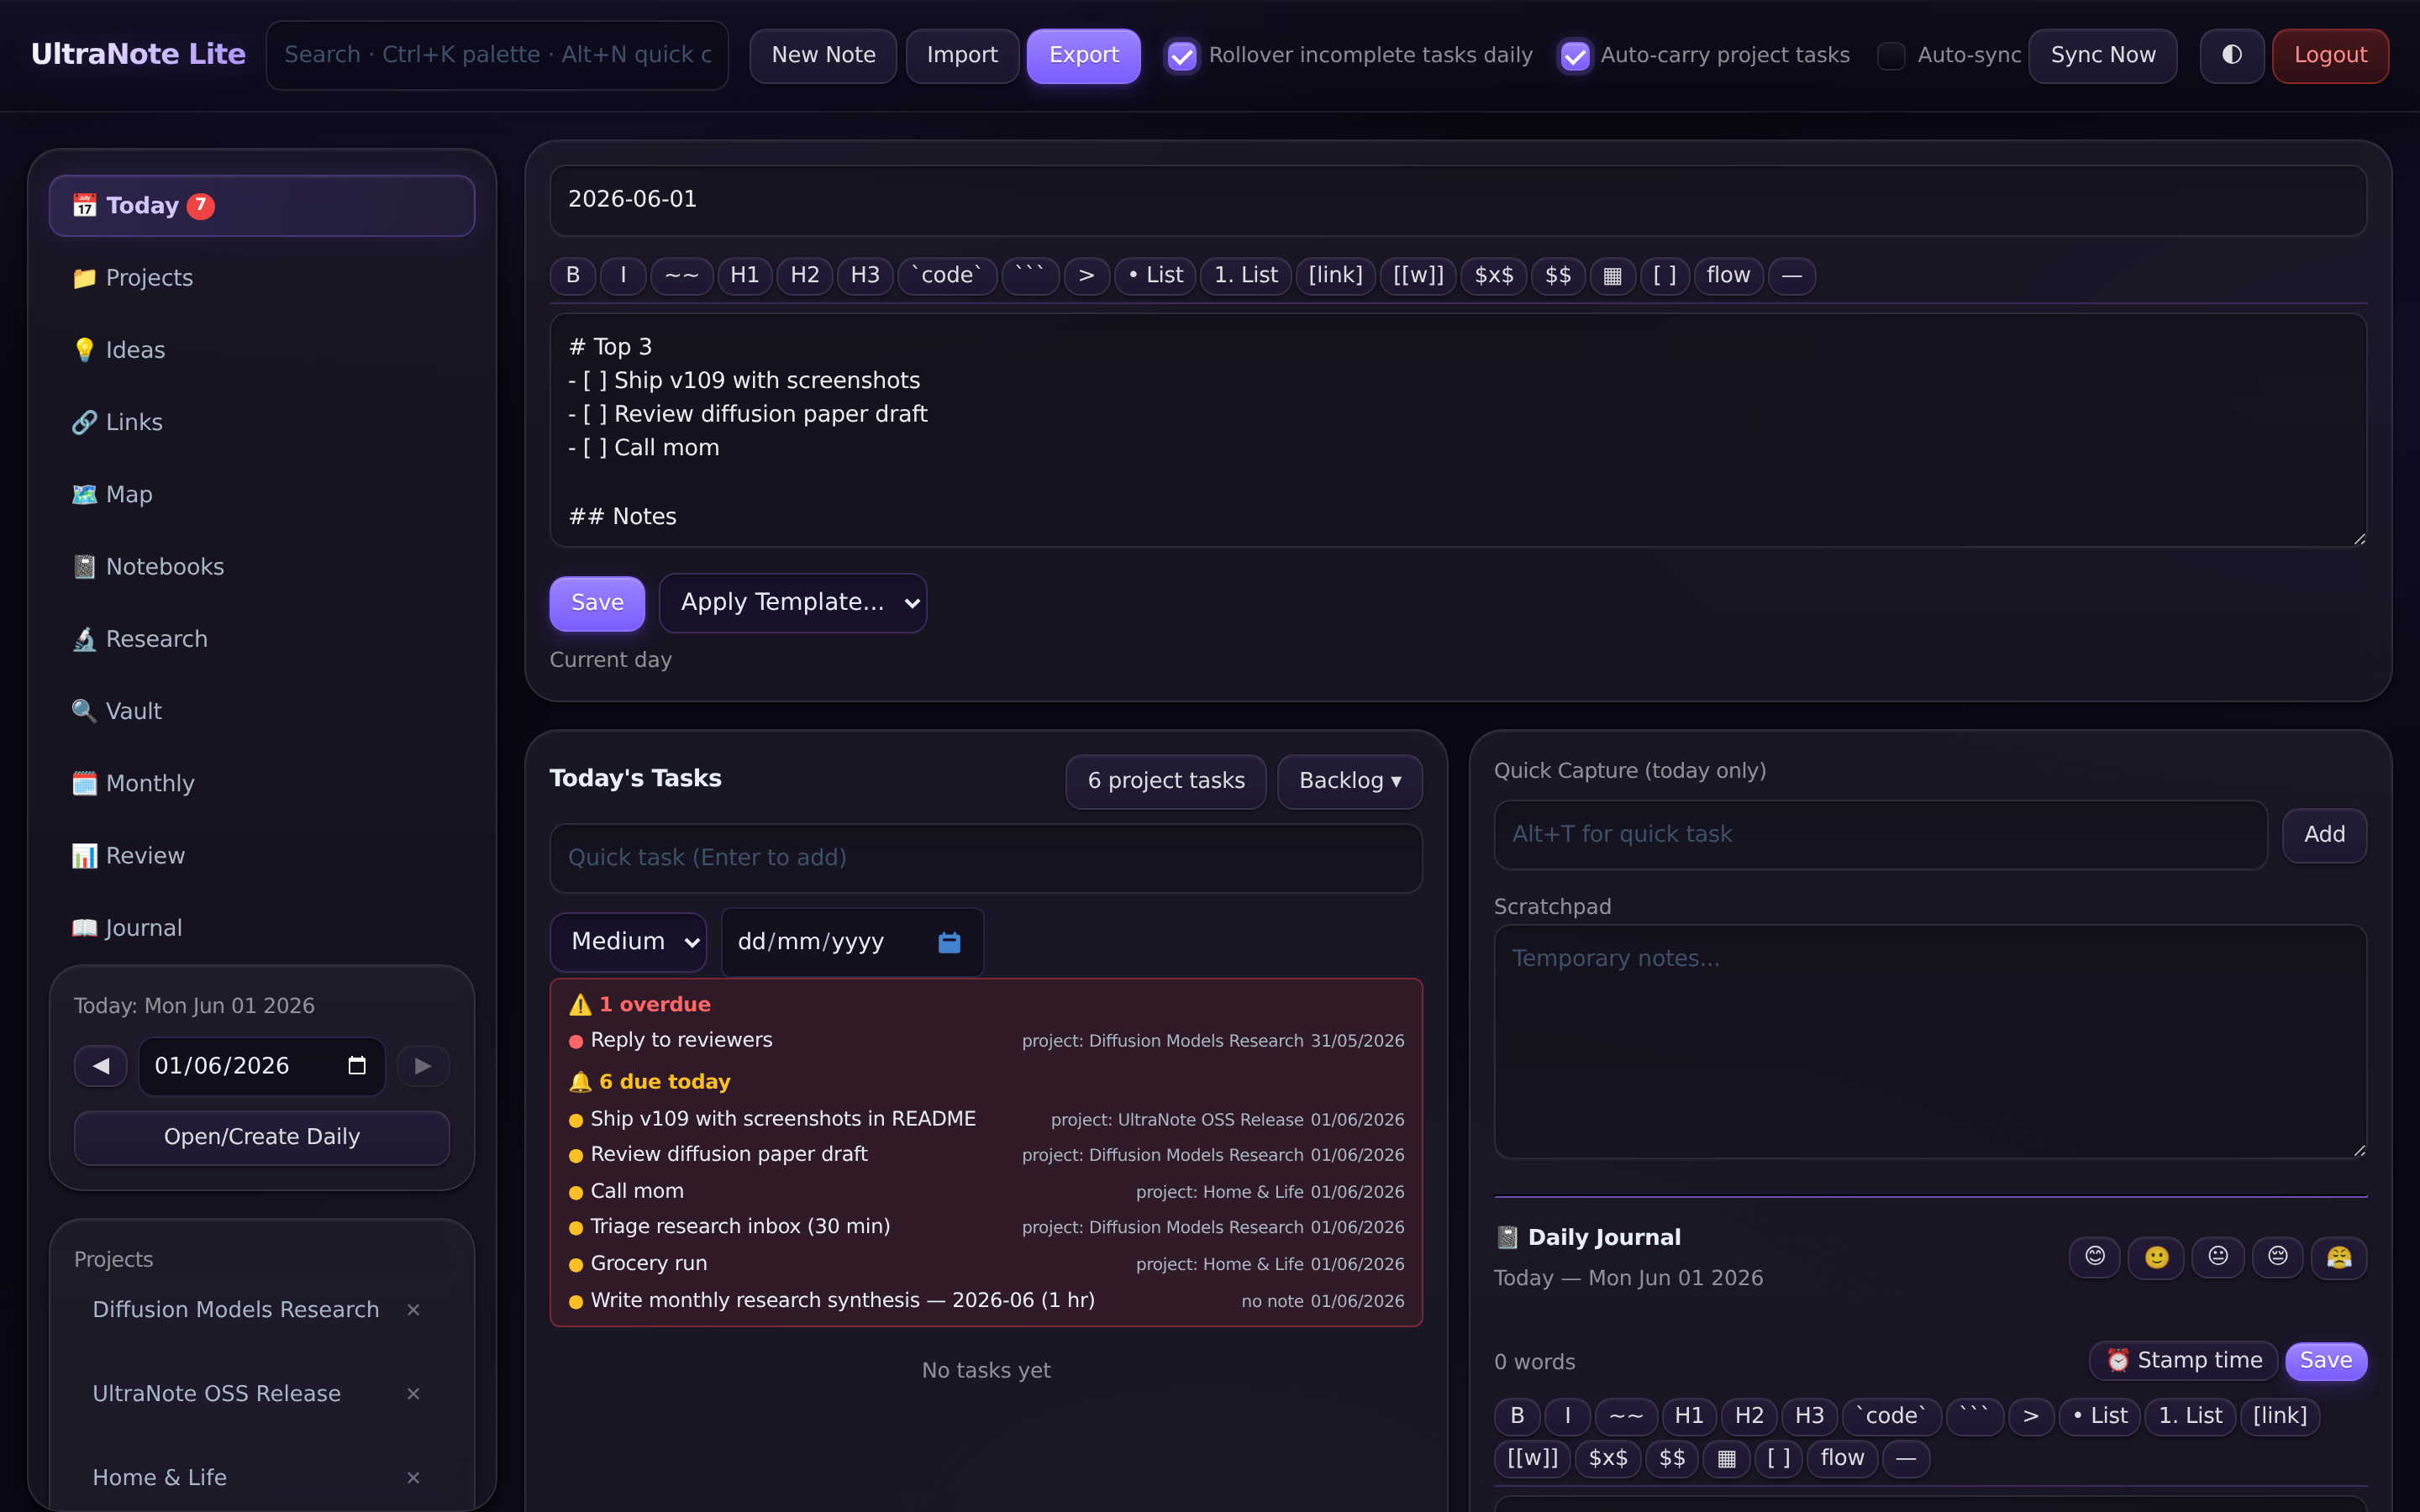Click Sync Now button
Viewport: 2420px width, 1512px height.
click(x=2103, y=56)
